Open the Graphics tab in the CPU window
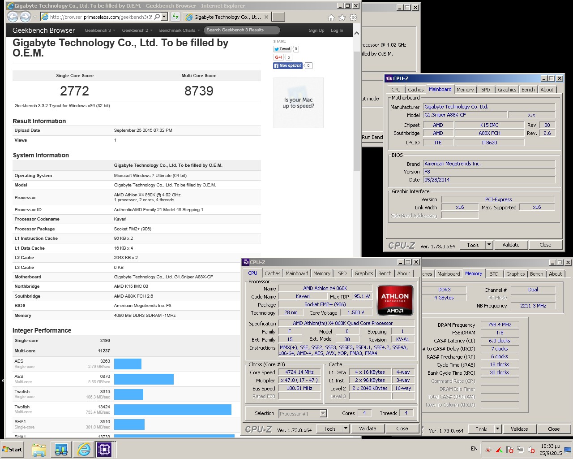 [364, 273]
